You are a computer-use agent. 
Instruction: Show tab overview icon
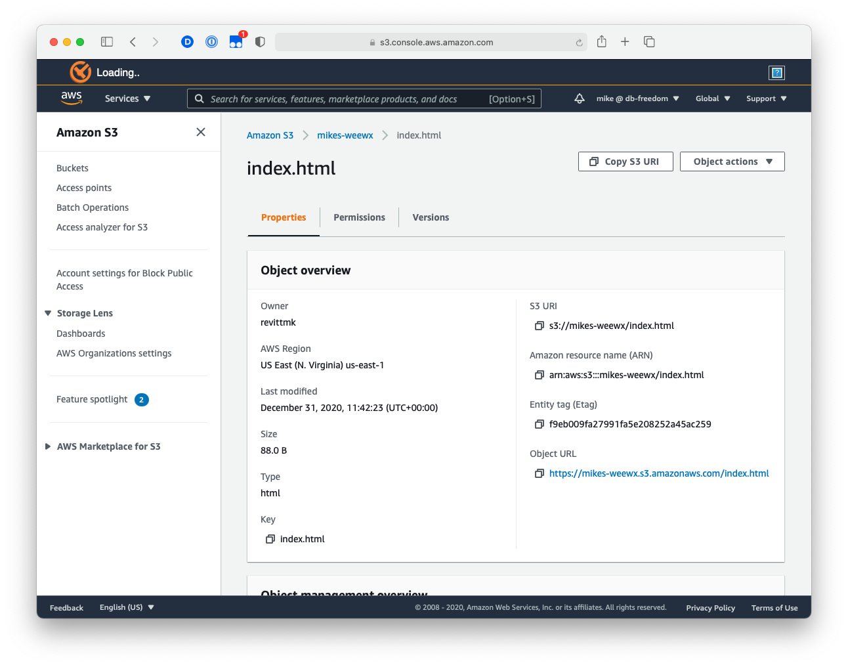(x=649, y=42)
